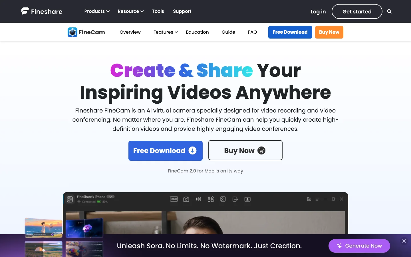Click the "Create & Share" gradient heading
Image resolution: width=411 pixels, height=257 pixels.
[x=182, y=70]
